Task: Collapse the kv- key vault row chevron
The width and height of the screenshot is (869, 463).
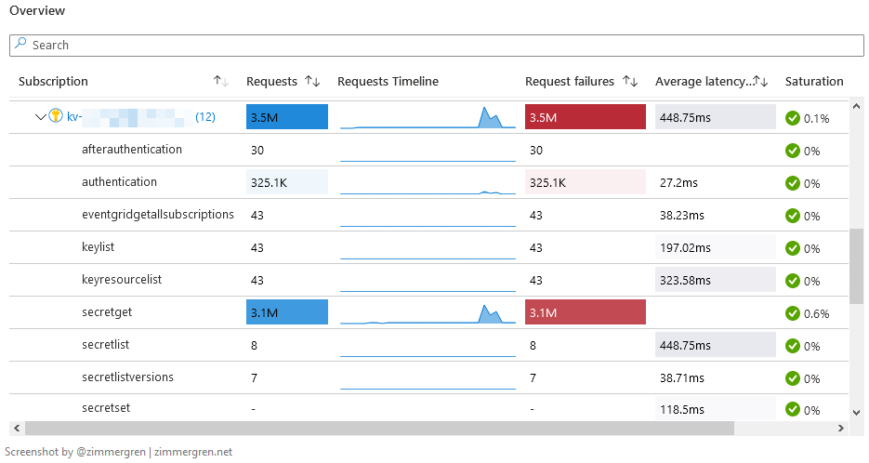Action: coord(40,117)
